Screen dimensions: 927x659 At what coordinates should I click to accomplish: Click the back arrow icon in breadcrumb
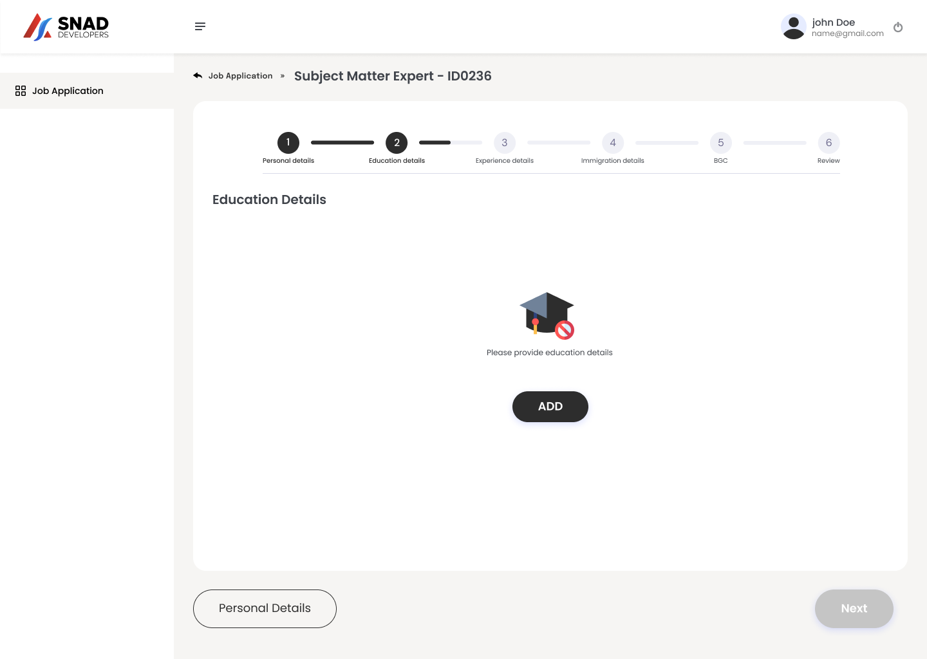click(198, 76)
